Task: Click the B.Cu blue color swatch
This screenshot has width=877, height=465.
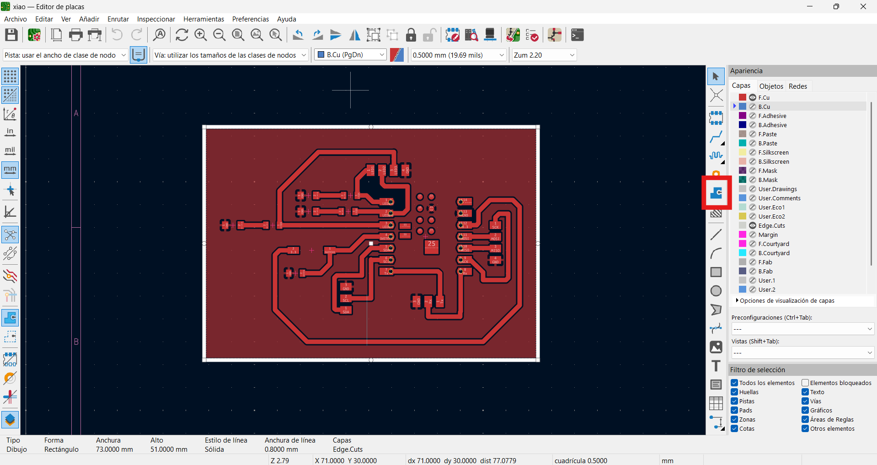Action: click(x=743, y=107)
